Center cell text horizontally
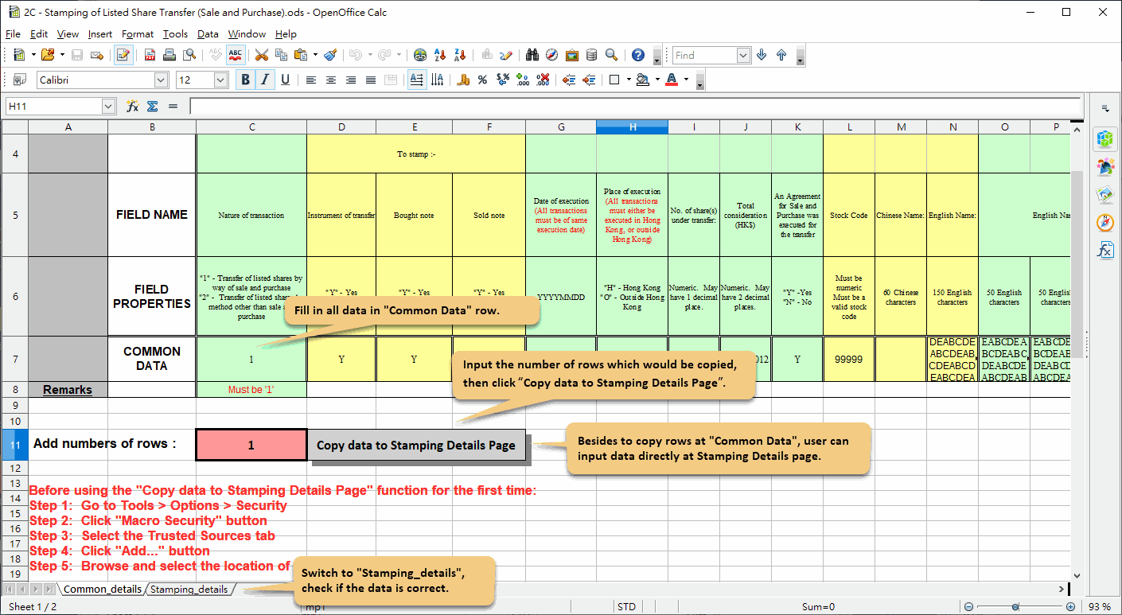 331,80
